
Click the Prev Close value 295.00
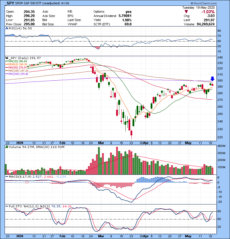pyautogui.click(x=29, y=24)
